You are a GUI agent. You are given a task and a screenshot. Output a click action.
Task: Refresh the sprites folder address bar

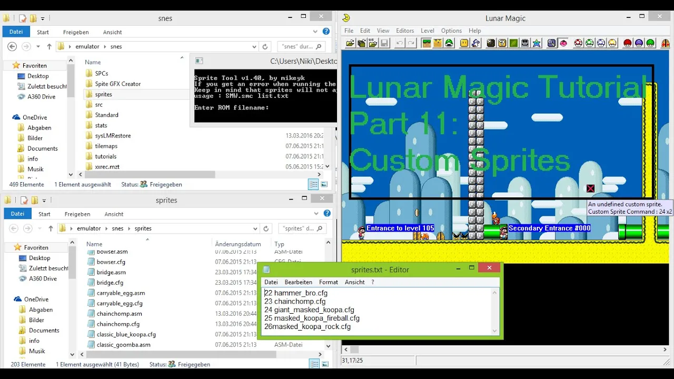point(266,228)
